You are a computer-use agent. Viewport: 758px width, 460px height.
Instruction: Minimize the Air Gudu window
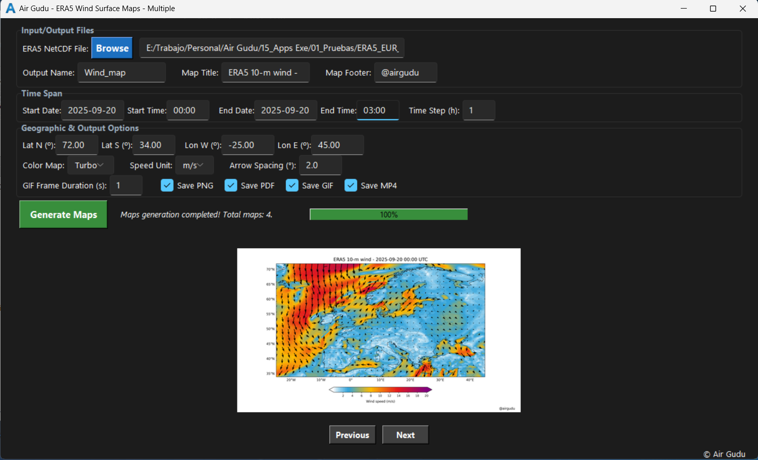click(x=684, y=9)
